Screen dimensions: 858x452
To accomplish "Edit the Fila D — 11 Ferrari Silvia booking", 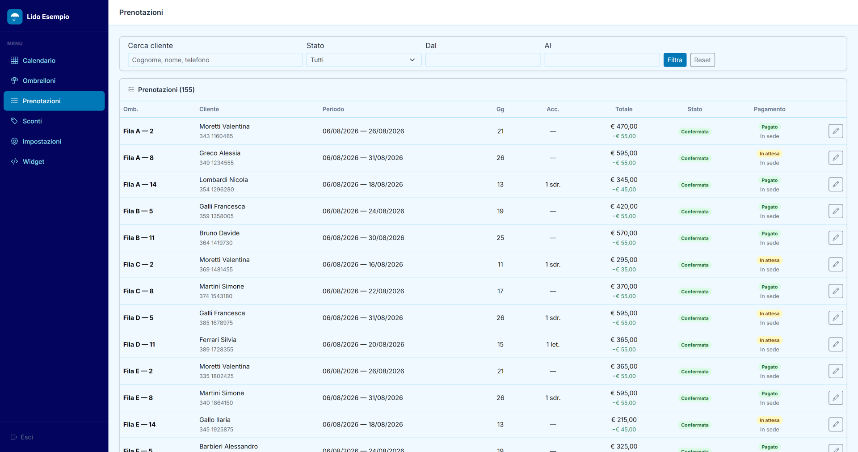I will tap(836, 344).
